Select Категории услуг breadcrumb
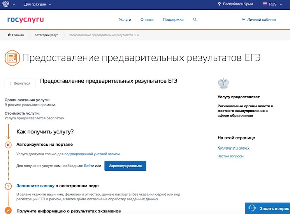This screenshot has width=290, height=214. click(x=46, y=35)
